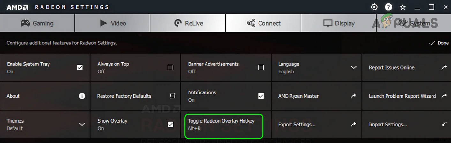Click the AMD Ryzen Master arrow icon

353,96
